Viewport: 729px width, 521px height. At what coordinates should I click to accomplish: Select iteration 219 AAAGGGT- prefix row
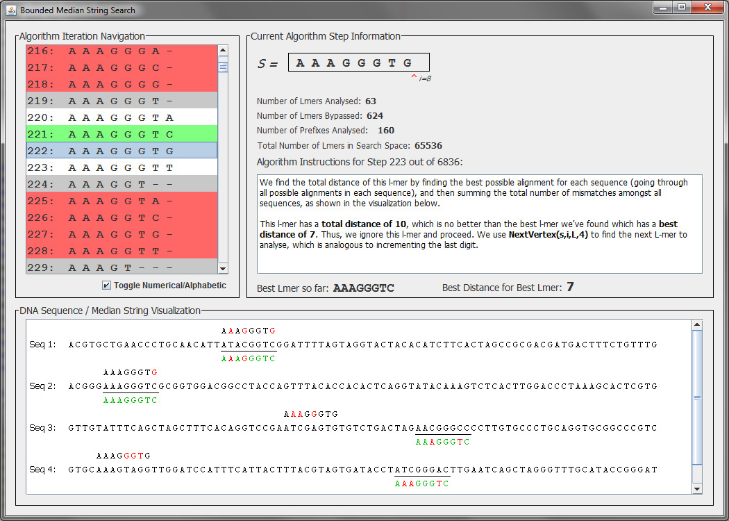click(121, 101)
